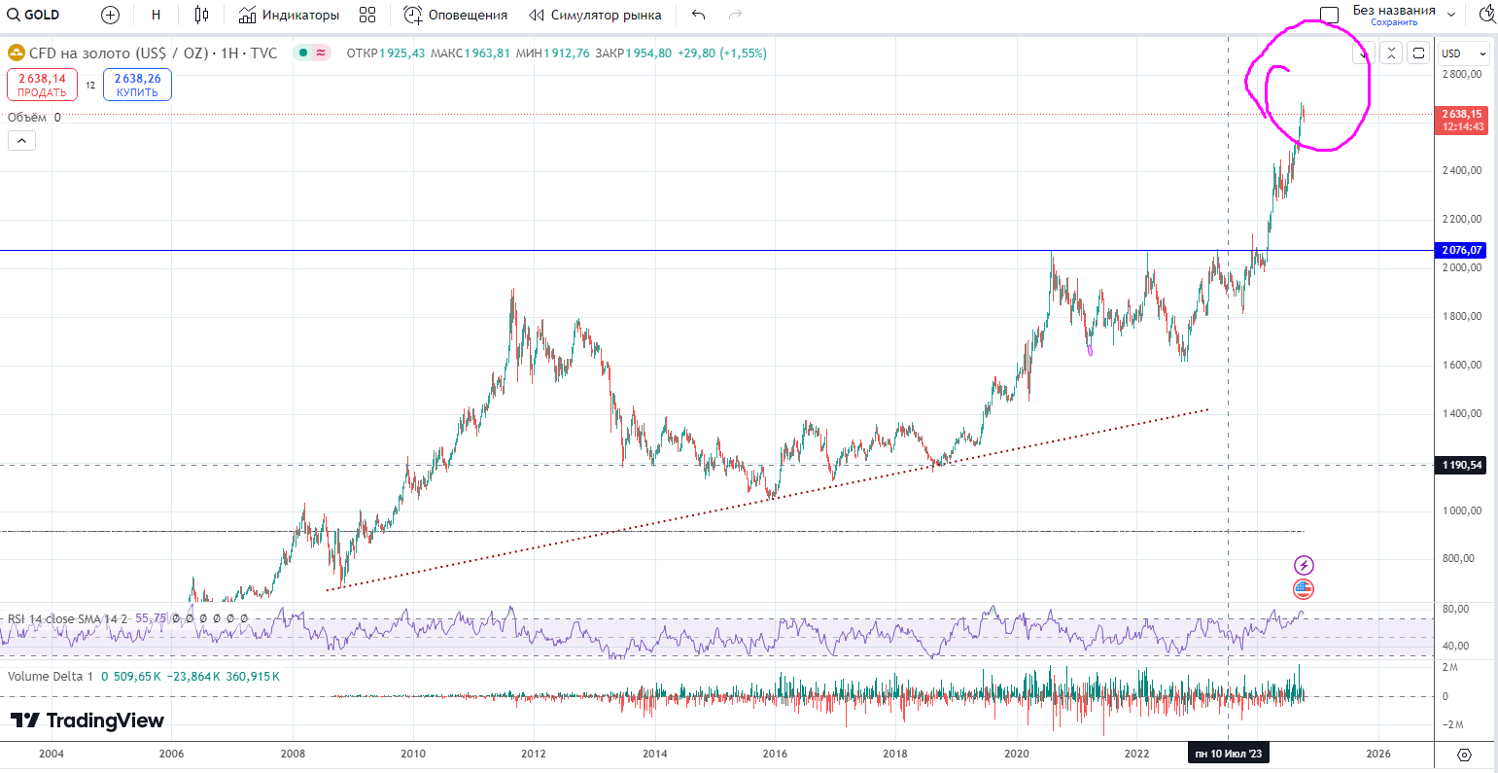Click the current price label 2638,15
1498x773 pixels.
pyautogui.click(x=1462, y=120)
